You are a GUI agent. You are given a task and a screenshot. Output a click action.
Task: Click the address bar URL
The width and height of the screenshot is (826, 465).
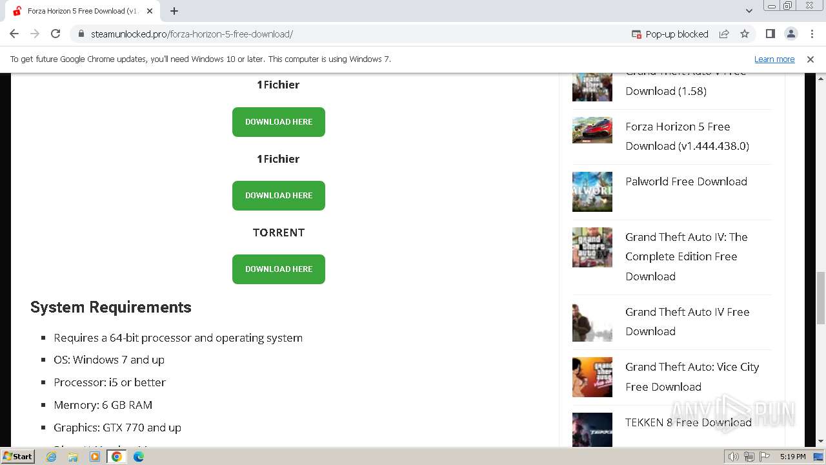192,34
